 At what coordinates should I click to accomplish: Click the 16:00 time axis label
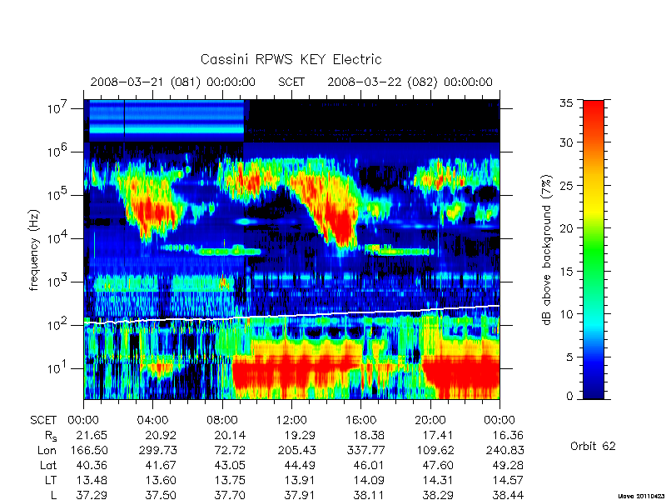click(360, 421)
